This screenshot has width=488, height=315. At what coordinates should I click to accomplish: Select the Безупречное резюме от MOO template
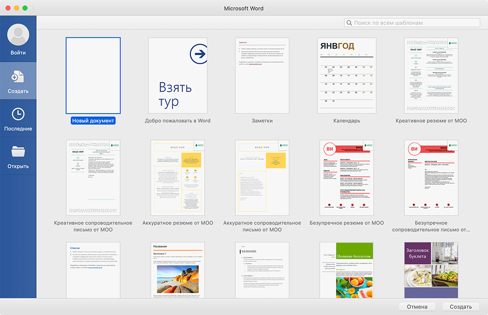(346, 177)
